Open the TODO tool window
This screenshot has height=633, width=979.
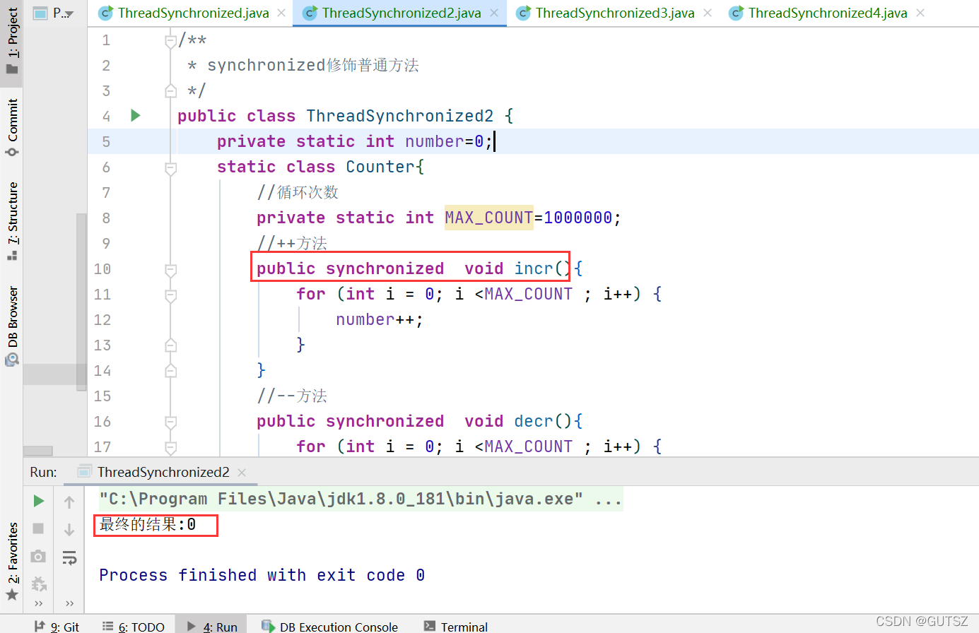pos(133,626)
